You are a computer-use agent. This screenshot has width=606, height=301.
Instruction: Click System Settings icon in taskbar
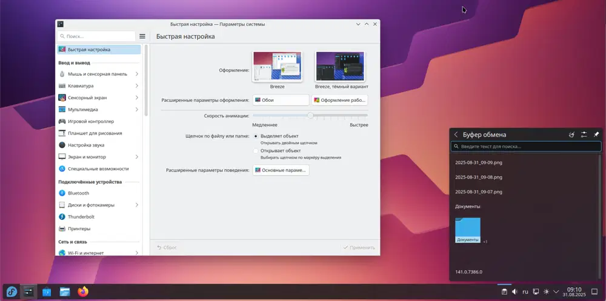(x=28, y=291)
